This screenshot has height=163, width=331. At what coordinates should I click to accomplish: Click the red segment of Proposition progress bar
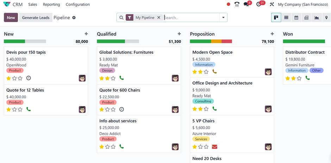coord(227,41)
